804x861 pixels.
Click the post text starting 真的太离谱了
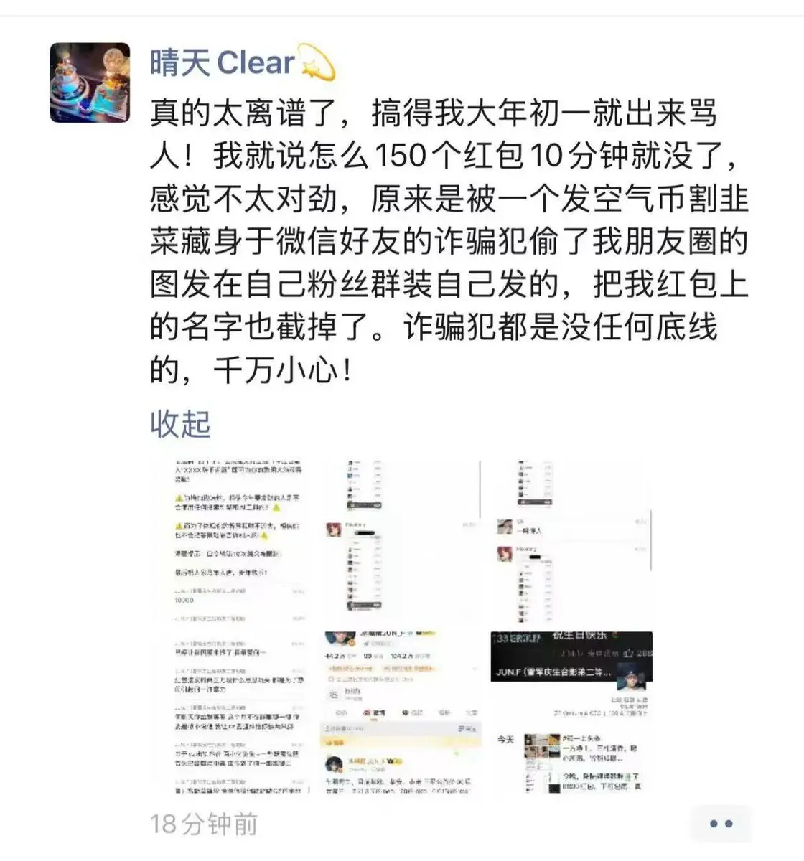[449, 241]
